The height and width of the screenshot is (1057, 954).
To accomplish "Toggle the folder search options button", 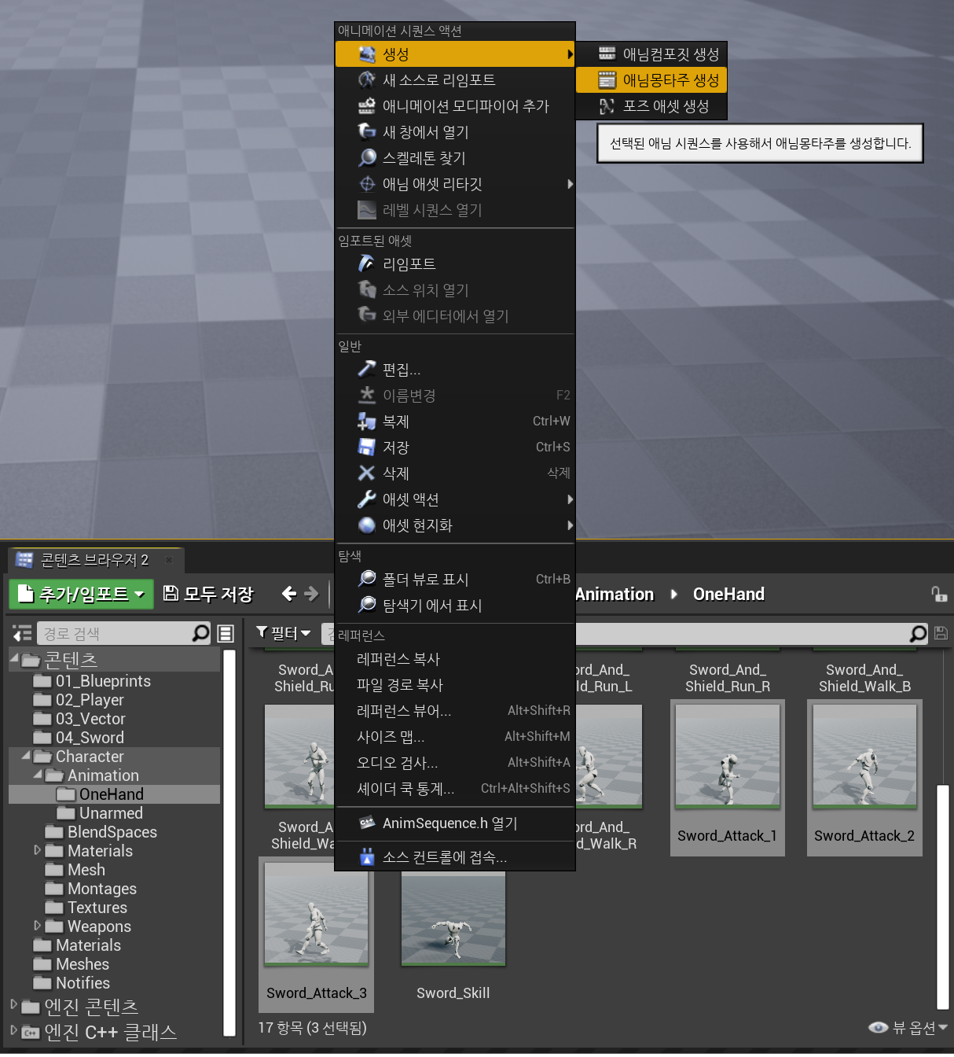I will click(x=226, y=634).
